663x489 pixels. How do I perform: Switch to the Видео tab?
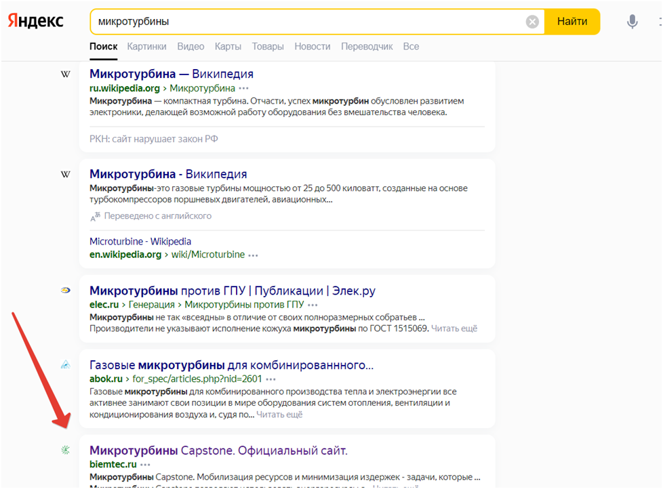coord(190,47)
